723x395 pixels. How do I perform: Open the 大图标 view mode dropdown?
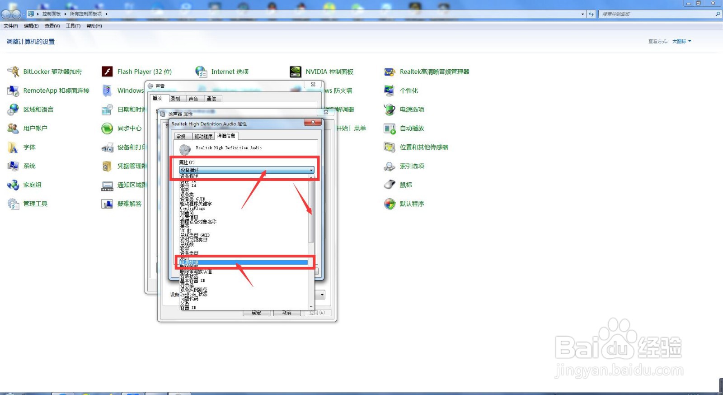pyautogui.click(x=681, y=41)
